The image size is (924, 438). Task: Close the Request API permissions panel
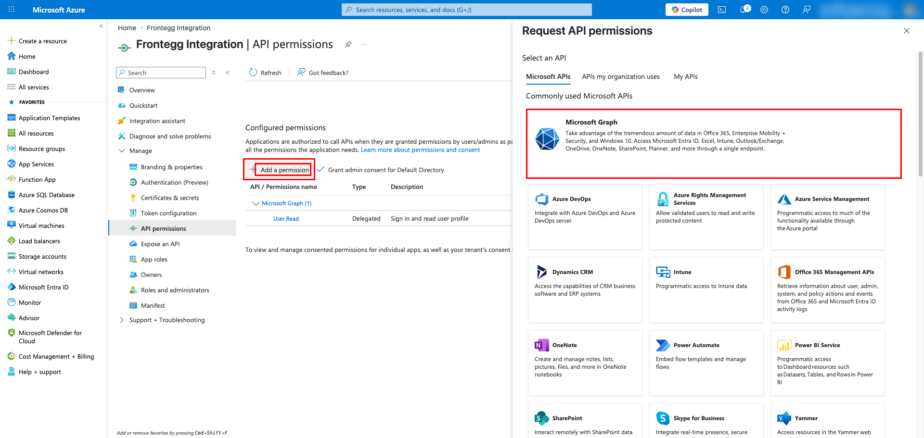click(907, 31)
